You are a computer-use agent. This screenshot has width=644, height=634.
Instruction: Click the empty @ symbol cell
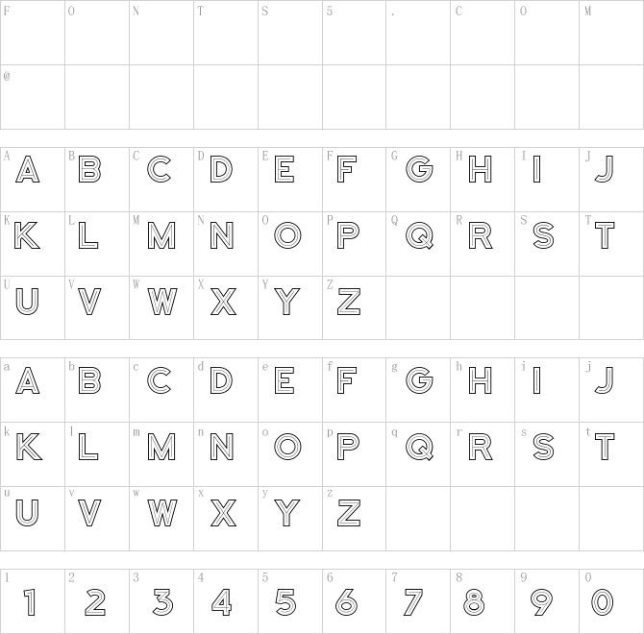pos(33,97)
